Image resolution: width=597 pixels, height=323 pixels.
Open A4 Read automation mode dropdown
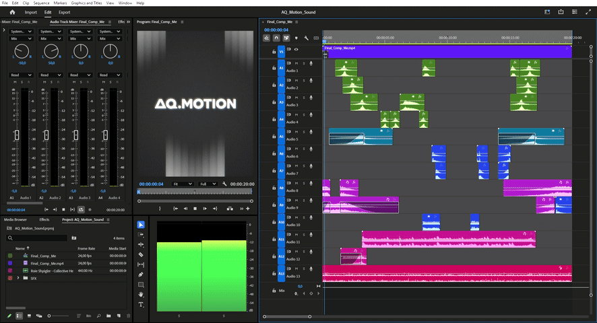pyautogui.click(x=110, y=75)
